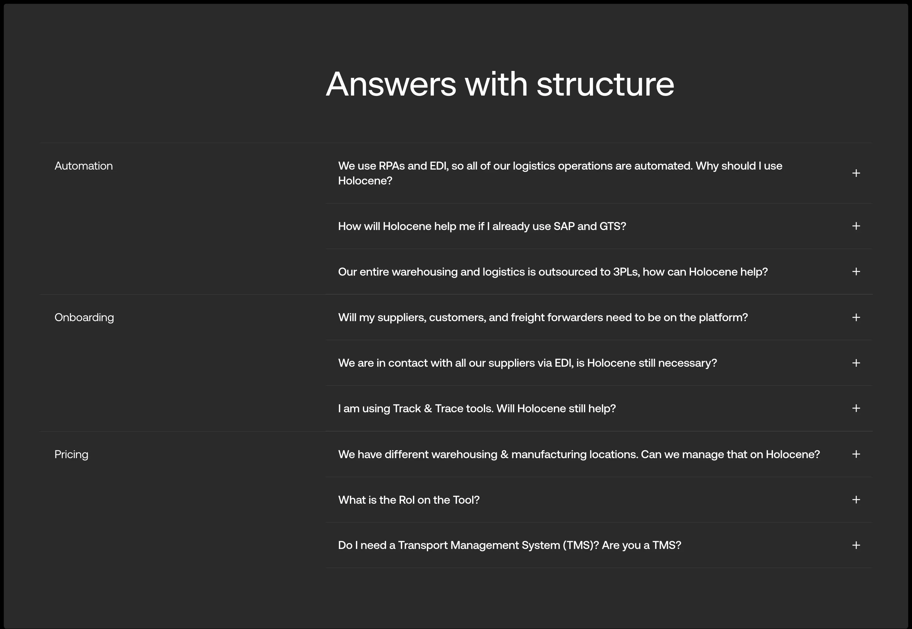Expand the suppliers and freight forwarders platform question
The height and width of the screenshot is (629, 912).
pyautogui.click(x=856, y=317)
